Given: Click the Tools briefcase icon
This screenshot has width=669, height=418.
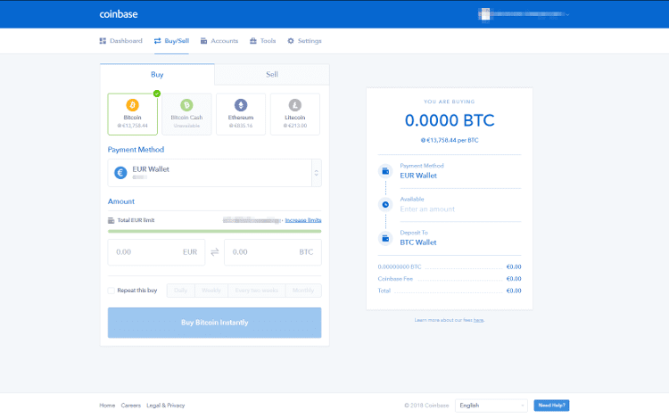Looking at the screenshot, I should tap(253, 41).
